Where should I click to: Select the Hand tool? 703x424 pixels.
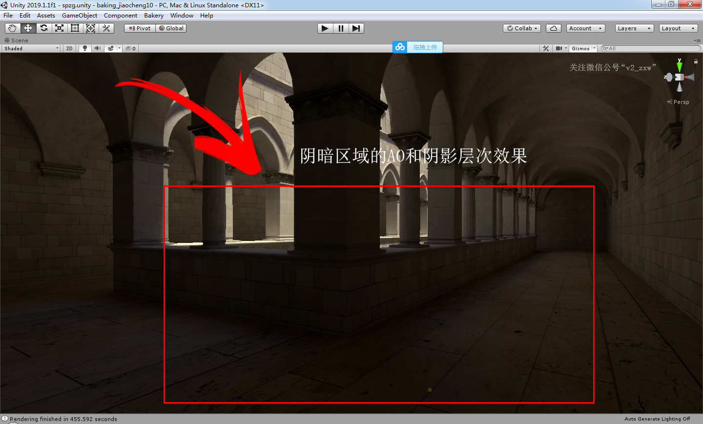click(12, 28)
